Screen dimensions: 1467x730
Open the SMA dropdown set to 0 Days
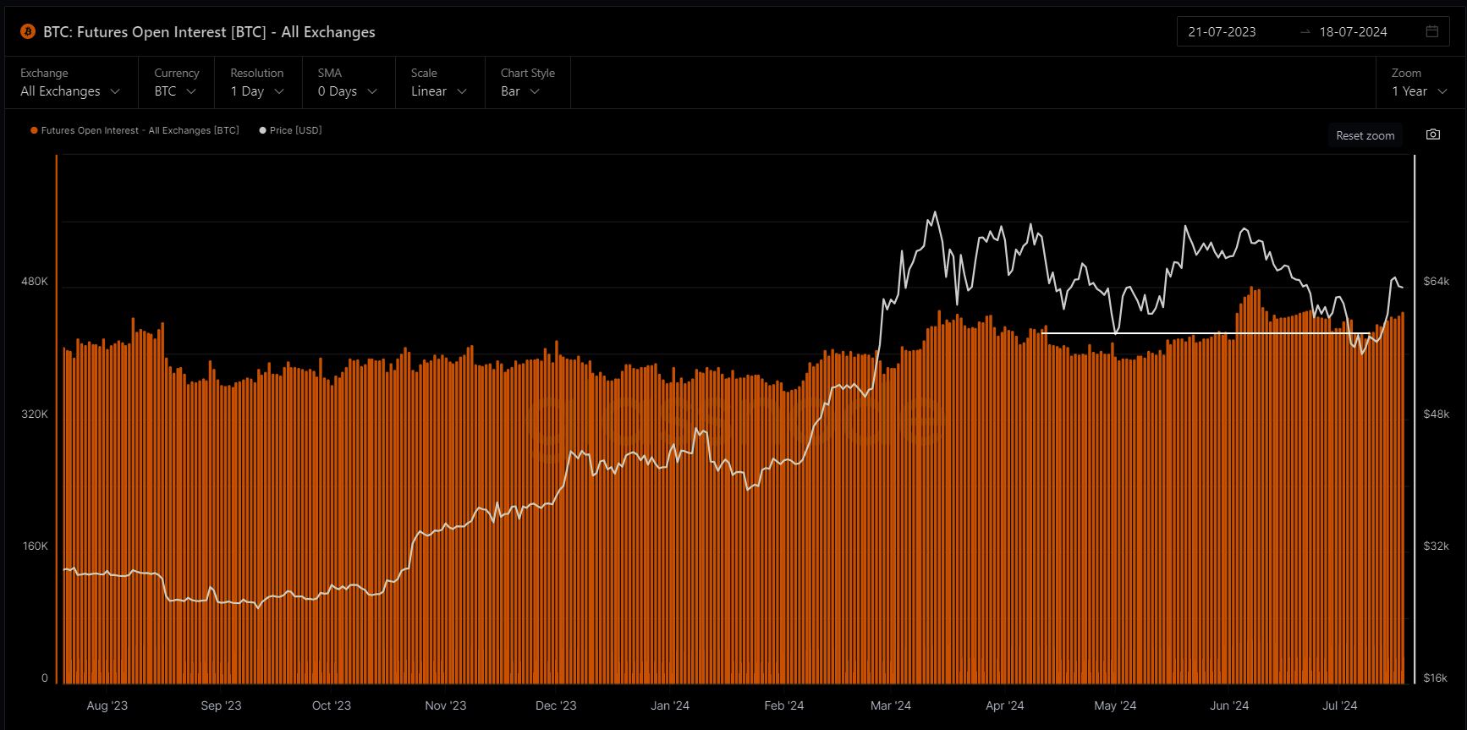click(348, 83)
